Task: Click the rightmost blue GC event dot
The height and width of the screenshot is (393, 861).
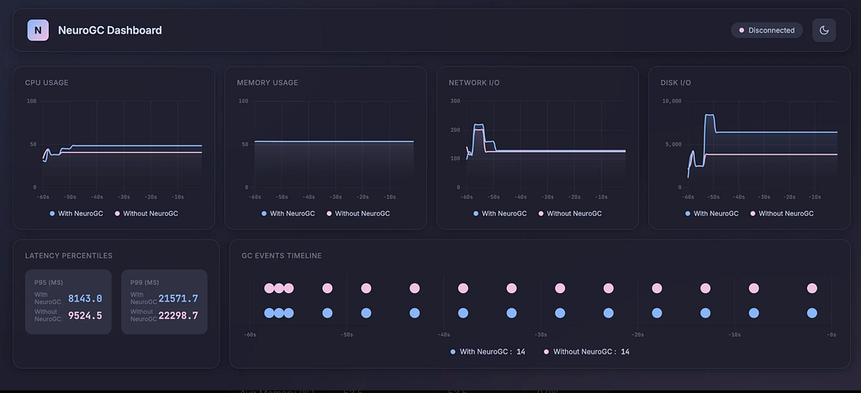Action: click(x=812, y=313)
